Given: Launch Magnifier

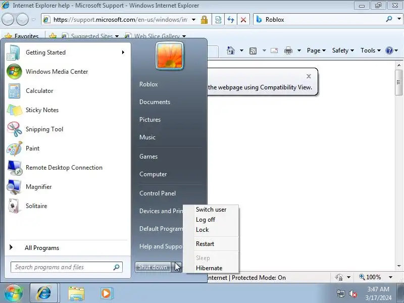Looking at the screenshot, I should 67,187.
